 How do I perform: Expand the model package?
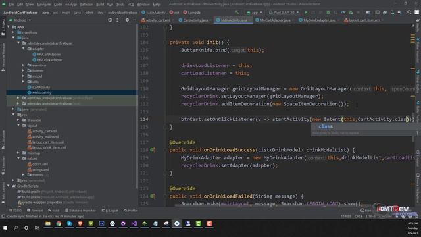tap(24, 76)
